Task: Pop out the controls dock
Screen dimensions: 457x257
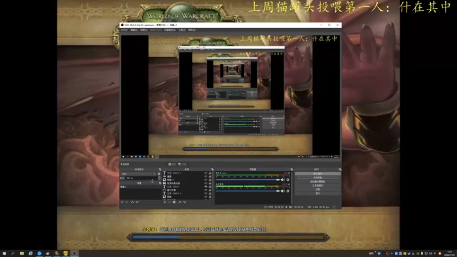Action: [x=340, y=169]
